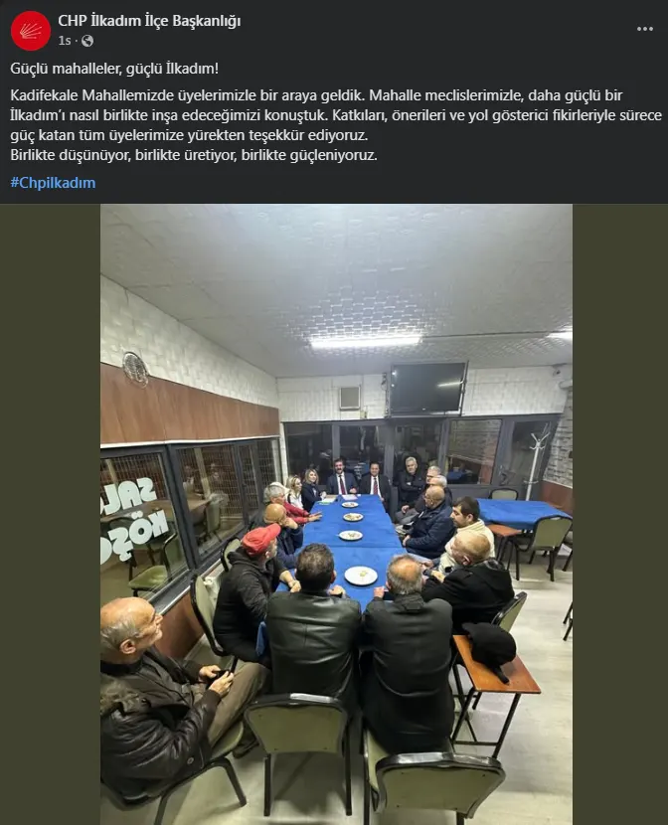
Task: Click the wall-mounted TV in the photo
Action: [427, 388]
